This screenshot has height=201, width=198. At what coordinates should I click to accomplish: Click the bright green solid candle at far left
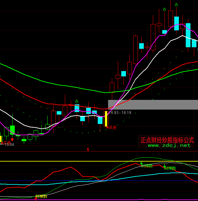click(13, 130)
